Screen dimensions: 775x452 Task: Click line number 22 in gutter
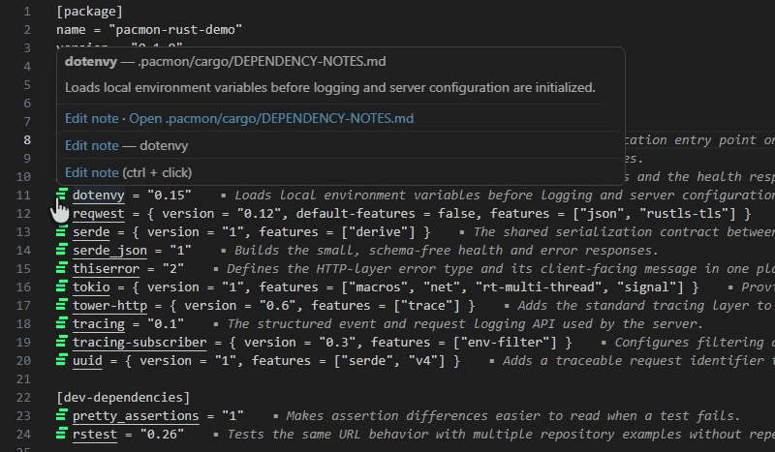(23, 397)
